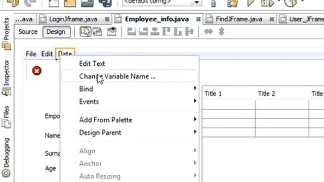Click the first alignment icon in the designer toolbar
Image resolution: width=324 pixels, height=182 pixels.
click(132, 32)
